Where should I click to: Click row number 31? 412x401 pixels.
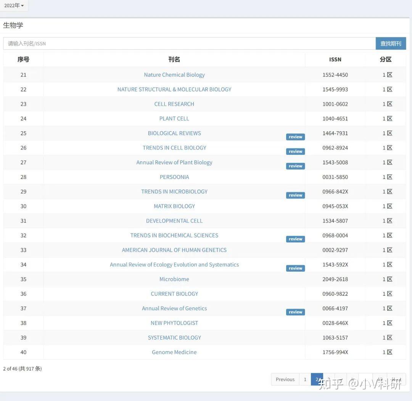(x=23, y=221)
